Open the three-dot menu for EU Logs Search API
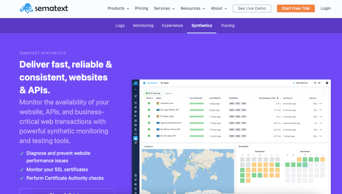This screenshot has height=194, width=342. 321,110
